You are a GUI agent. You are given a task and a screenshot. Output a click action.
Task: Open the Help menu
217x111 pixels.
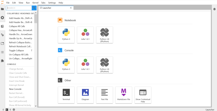tap(61, 3)
